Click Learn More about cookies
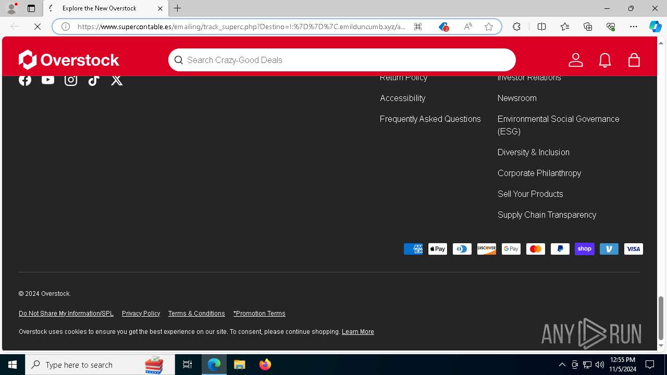The height and width of the screenshot is (375, 667). 358,332
